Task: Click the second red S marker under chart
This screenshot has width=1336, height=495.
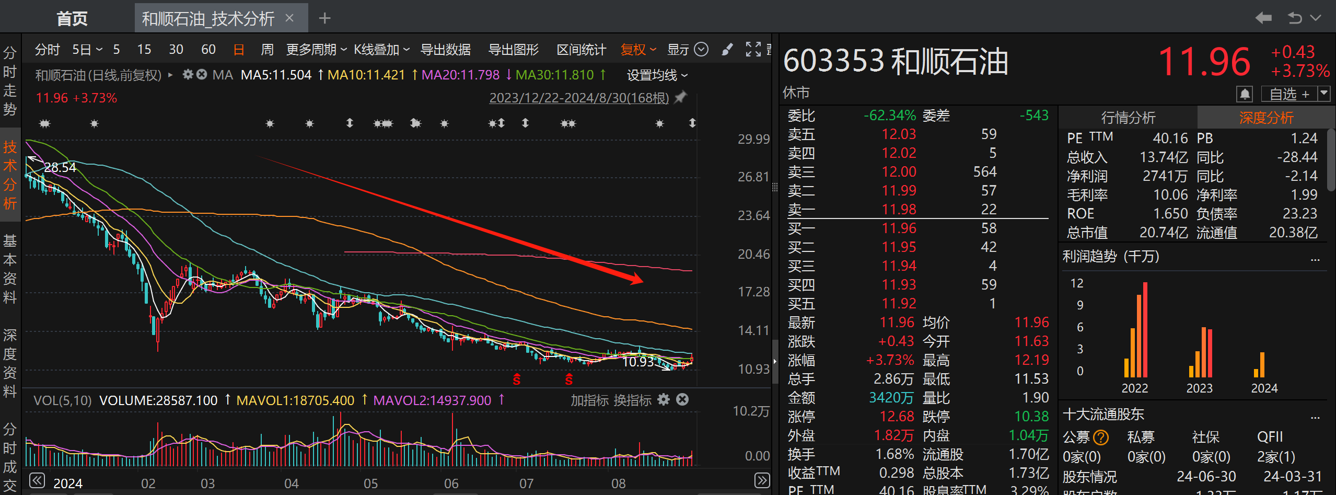Action: point(569,379)
